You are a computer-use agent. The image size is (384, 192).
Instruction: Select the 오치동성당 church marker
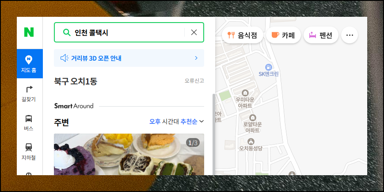(251, 142)
